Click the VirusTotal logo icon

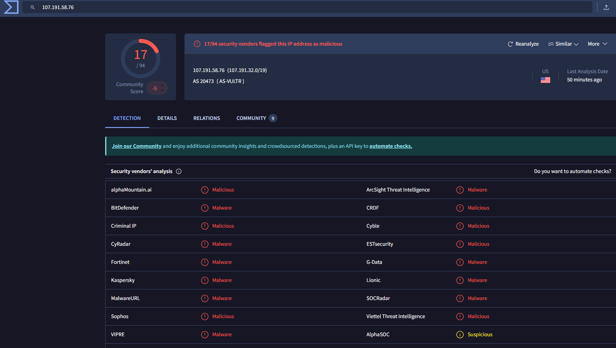tap(11, 7)
